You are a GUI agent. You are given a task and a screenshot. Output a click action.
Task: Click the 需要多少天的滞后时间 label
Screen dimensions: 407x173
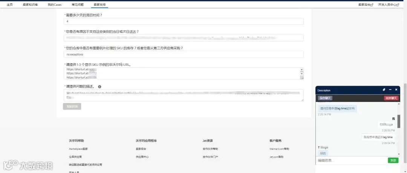click(84, 15)
